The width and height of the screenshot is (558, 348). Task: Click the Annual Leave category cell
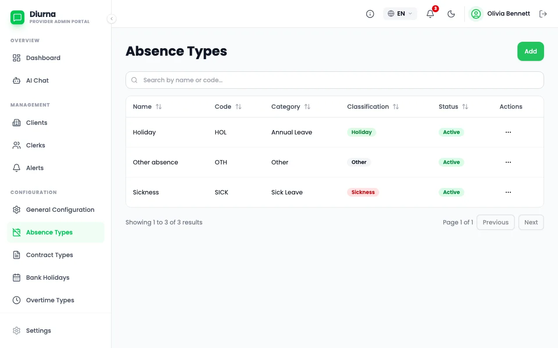pos(292,132)
